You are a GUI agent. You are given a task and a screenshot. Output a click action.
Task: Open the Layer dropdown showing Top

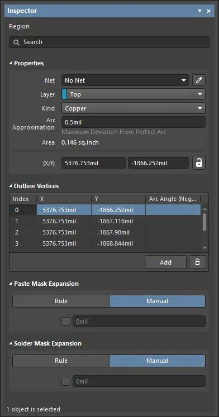pos(134,94)
